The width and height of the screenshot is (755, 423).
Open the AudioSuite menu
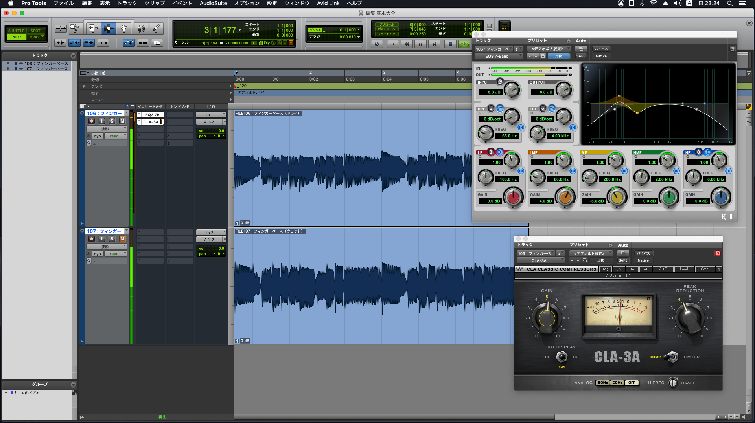pyautogui.click(x=213, y=3)
